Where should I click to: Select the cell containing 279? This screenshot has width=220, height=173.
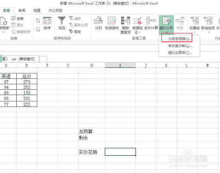27,81
